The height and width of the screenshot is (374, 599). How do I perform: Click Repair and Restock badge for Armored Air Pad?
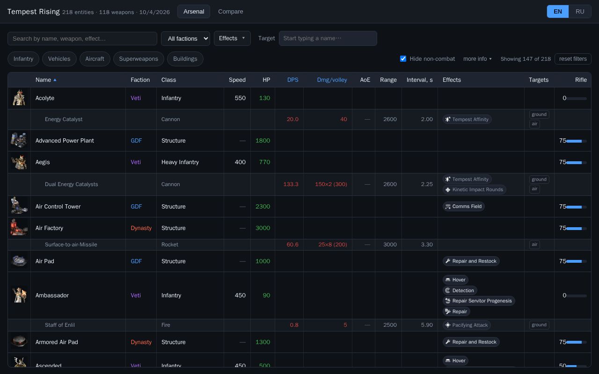(x=471, y=342)
